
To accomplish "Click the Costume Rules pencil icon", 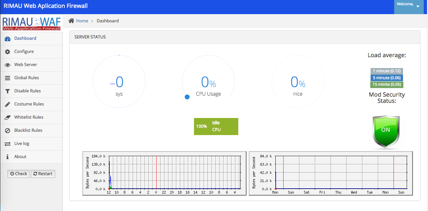I will [x=8, y=105].
